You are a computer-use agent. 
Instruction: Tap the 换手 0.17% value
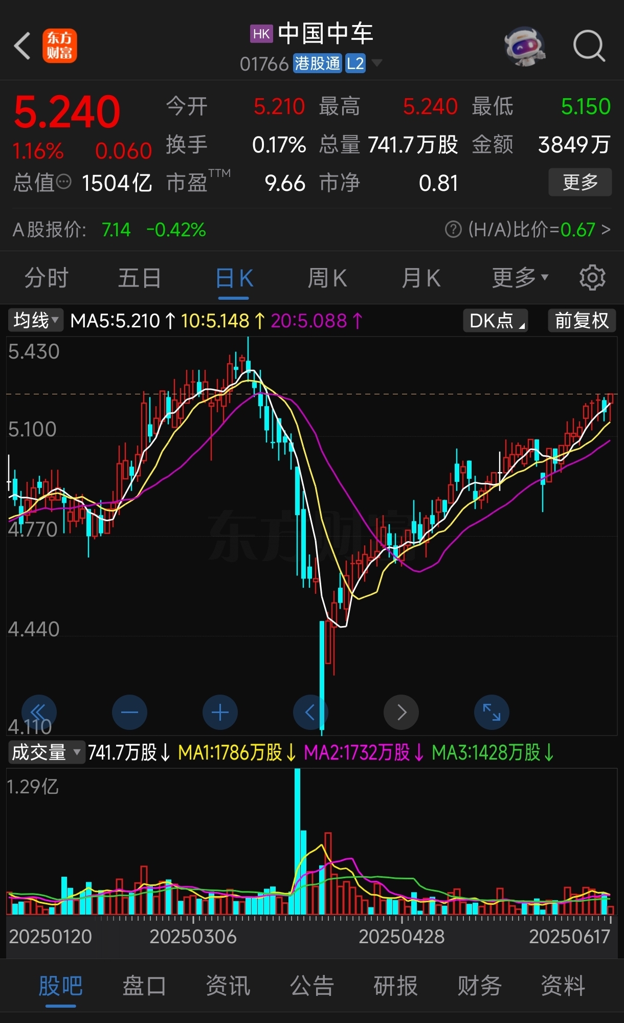coord(279,145)
